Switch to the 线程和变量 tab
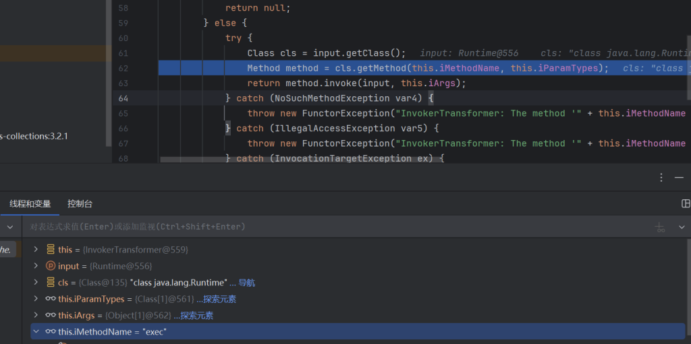This screenshot has height=344, width=691. 30,203
